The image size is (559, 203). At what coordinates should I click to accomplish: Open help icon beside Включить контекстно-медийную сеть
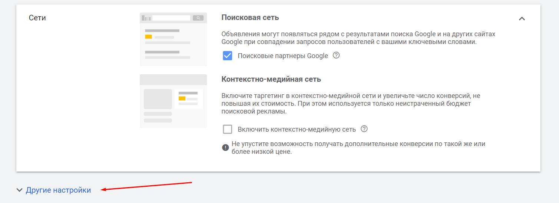point(364,129)
